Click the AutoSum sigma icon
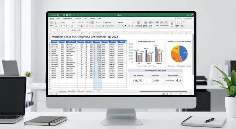 pyautogui.click(x=172, y=22)
